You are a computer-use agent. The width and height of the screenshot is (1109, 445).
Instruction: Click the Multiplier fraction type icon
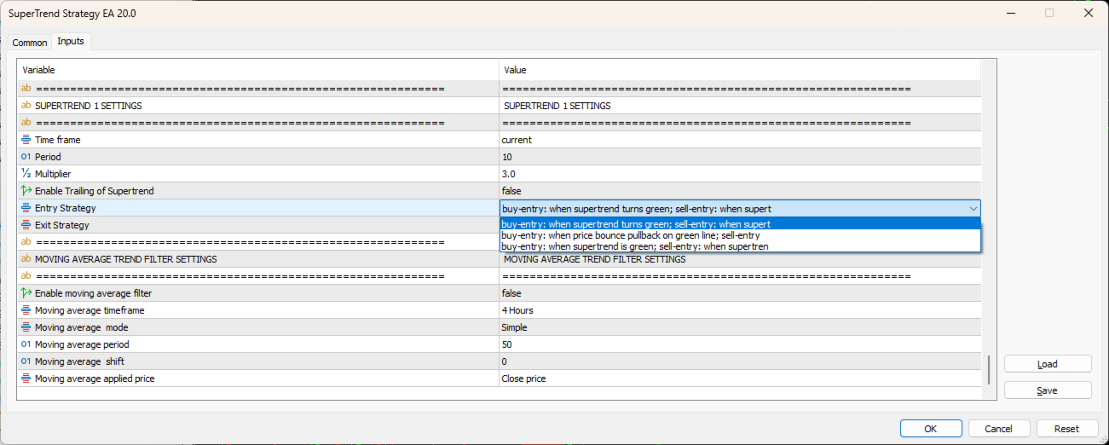(26, 174)
